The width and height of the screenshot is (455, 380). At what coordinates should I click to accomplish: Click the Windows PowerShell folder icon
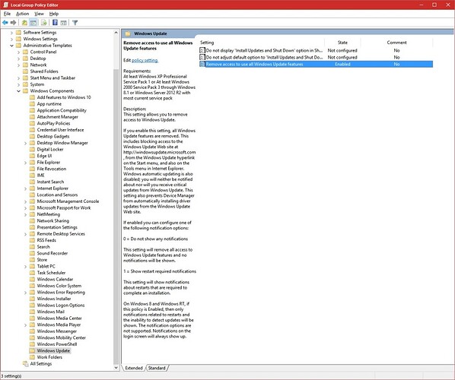(32, 344)
